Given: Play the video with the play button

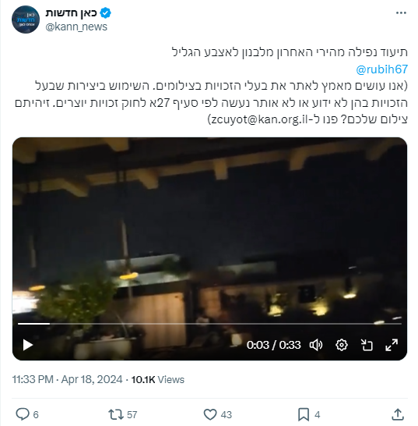Looking at the screenshot, I should [x=28, y=345].
